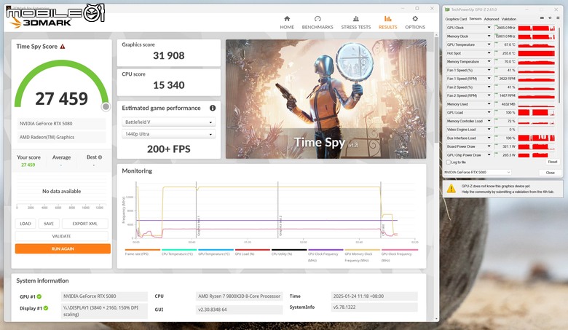Expand the Fan 2 Speed (RPM) dropdown
Viewport: 568px width, 330px height.
pos(489,95)
